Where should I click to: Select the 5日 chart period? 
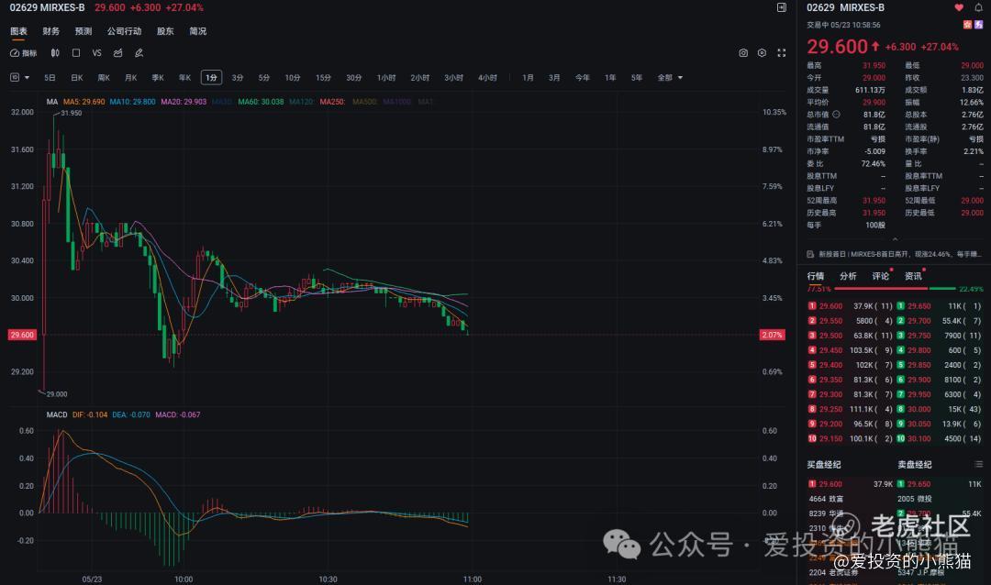click(x=50, y=78)
